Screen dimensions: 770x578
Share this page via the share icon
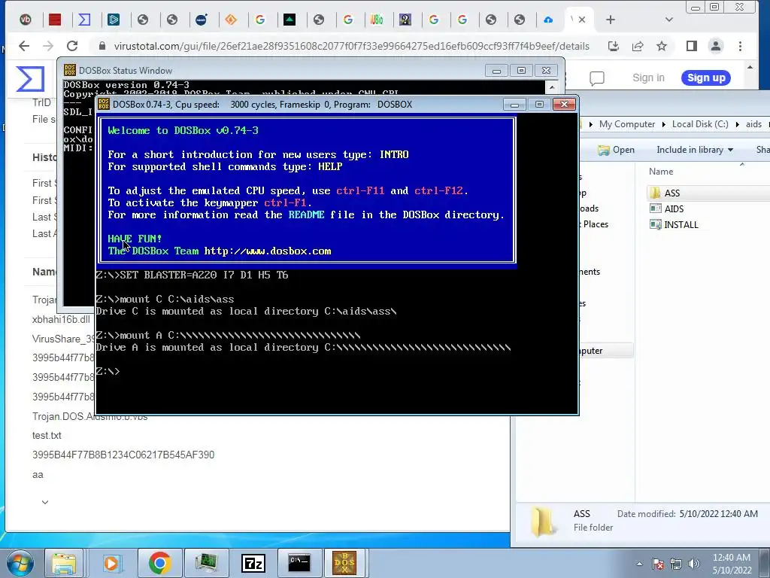pyautogui.click(x=638, y=46)
